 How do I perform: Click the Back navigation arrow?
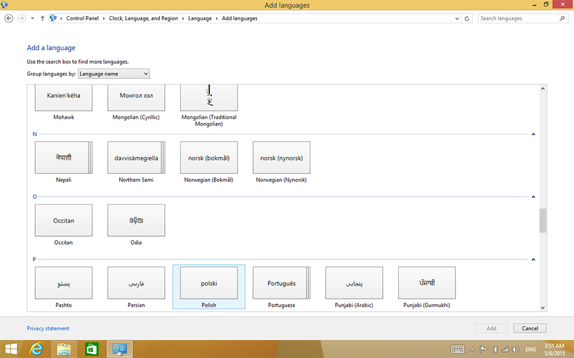point(9,18)
